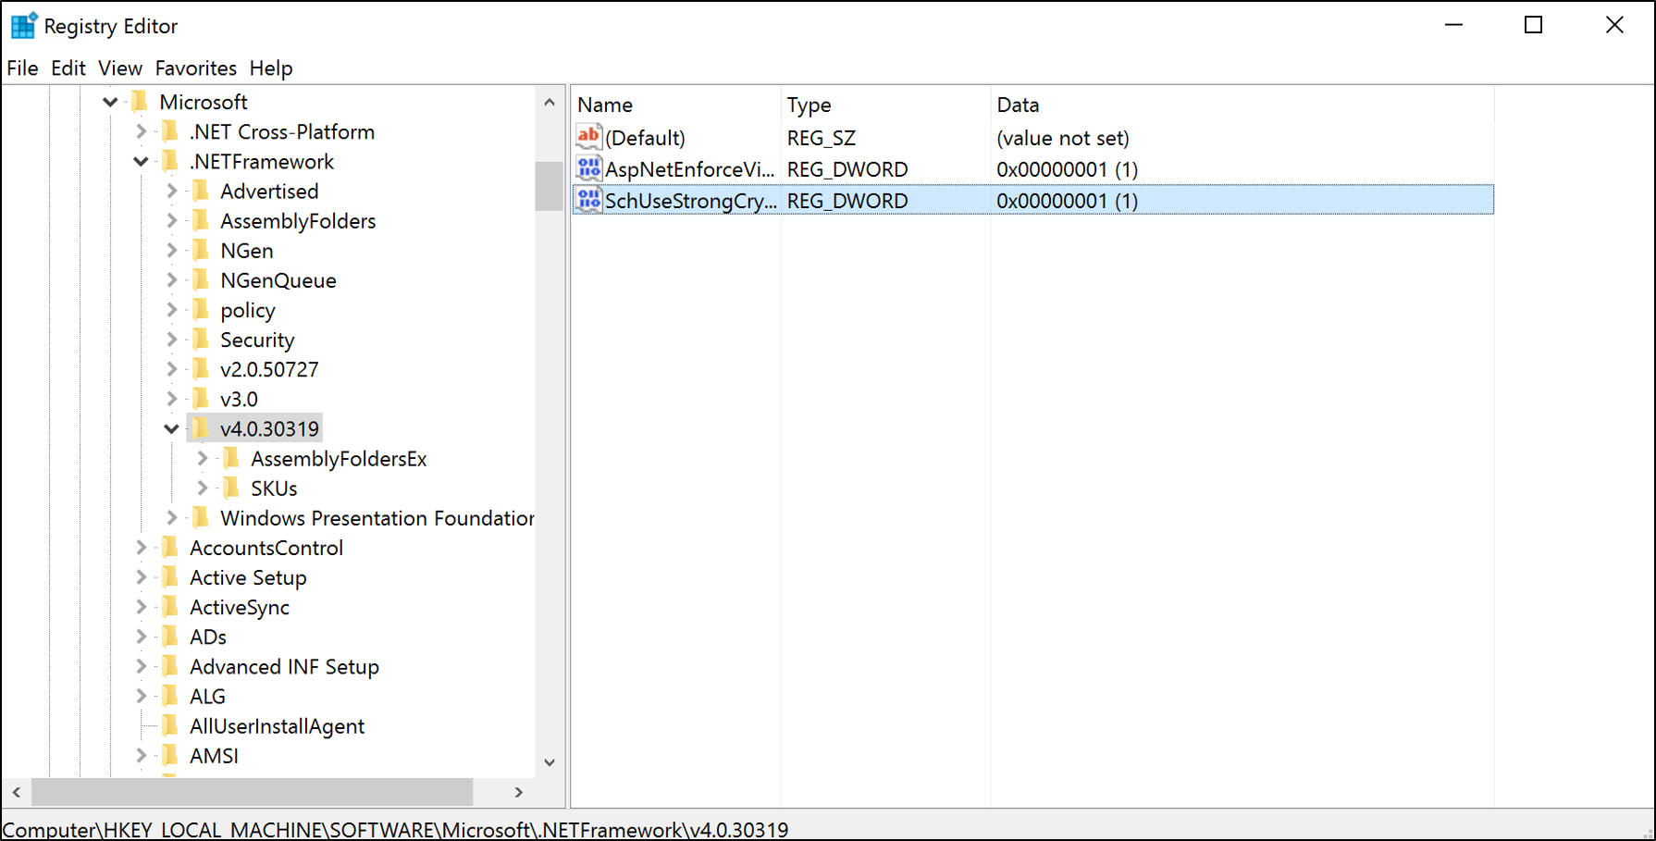This screenshot has height=841, width=1656.
Task: Expand the AssemblyFoldersEx key
Action: click(x=202, y=457)
